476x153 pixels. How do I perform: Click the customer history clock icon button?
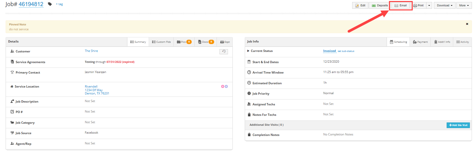click(224, 51)
